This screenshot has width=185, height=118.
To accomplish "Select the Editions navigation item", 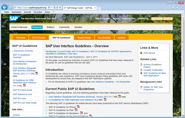I will (x=50, y=27).
